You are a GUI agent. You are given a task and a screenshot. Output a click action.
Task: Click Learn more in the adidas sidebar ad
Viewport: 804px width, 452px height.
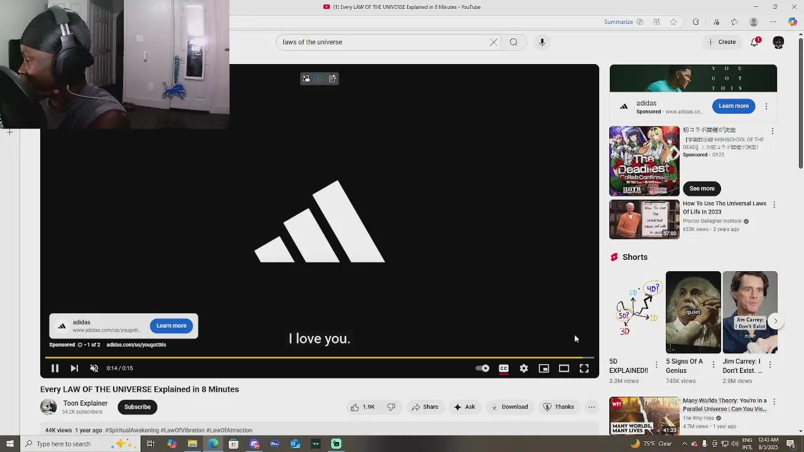734,106
